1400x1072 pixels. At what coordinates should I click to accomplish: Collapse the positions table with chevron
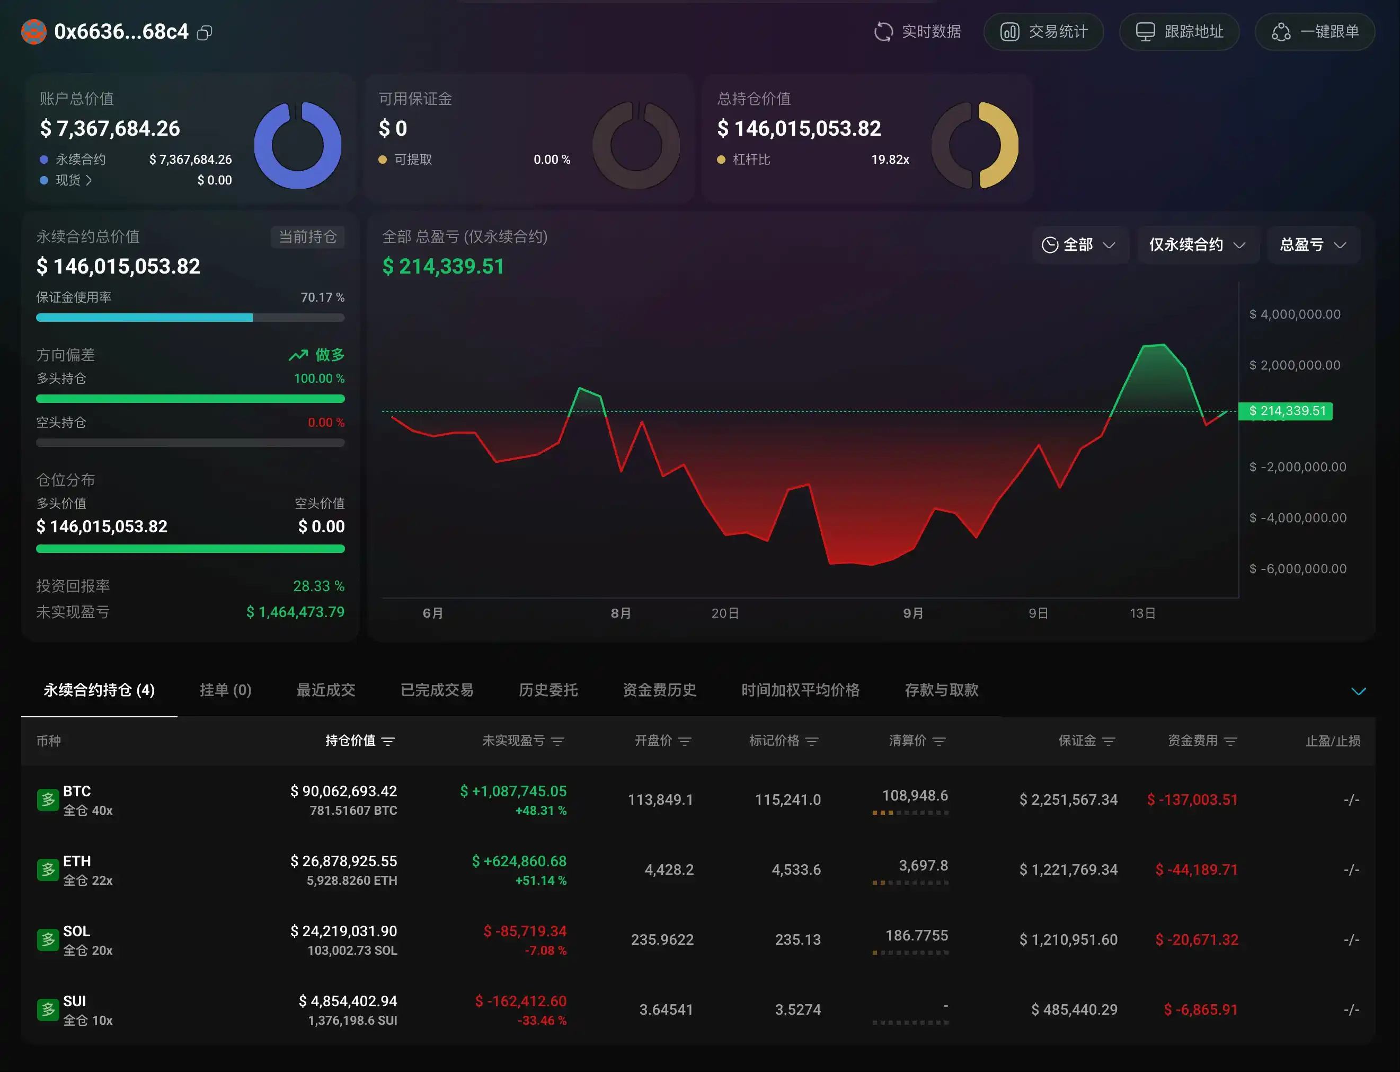[x=1358, y=691]
